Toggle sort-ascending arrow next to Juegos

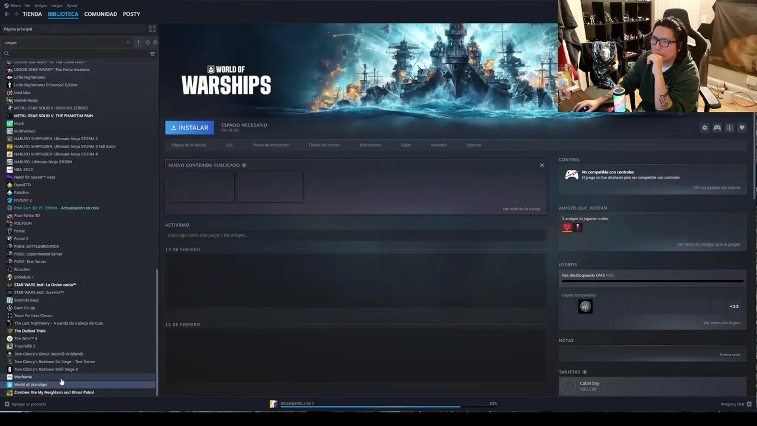(138, 43)
